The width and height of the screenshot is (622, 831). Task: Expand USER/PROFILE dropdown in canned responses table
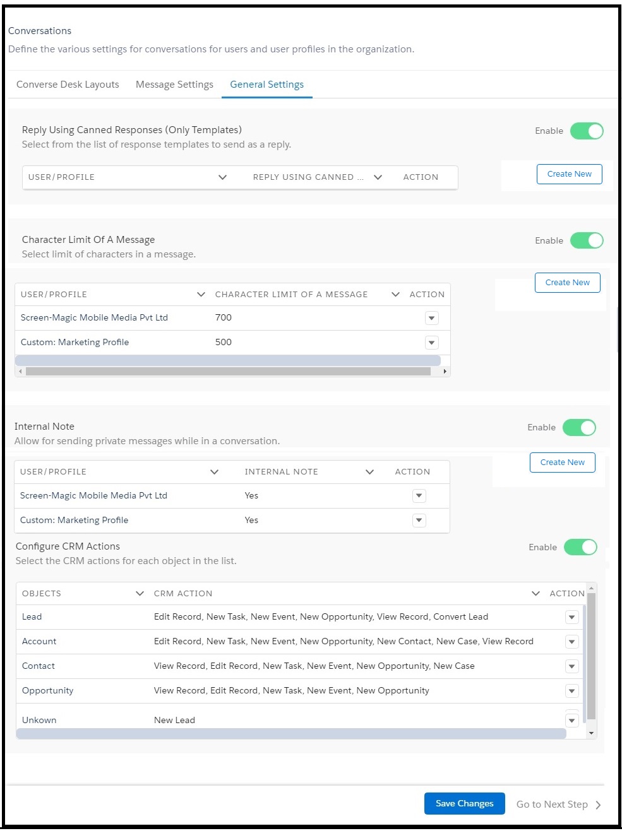click(x=222, y=177)
